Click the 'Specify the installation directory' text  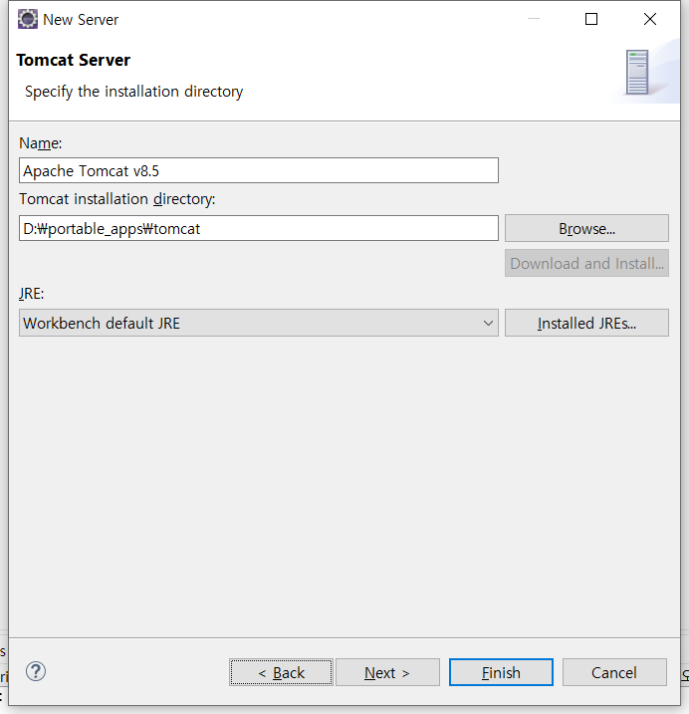pyautogui.click(x=133, y=92)
